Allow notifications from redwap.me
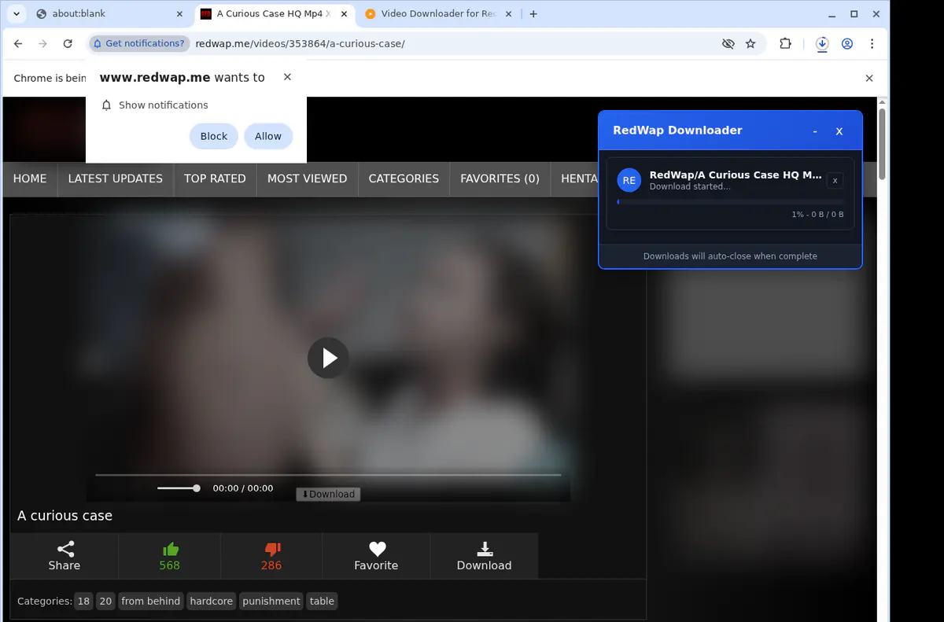The width and height of the screenshot is (944, 622). click(x=268, y=136)
